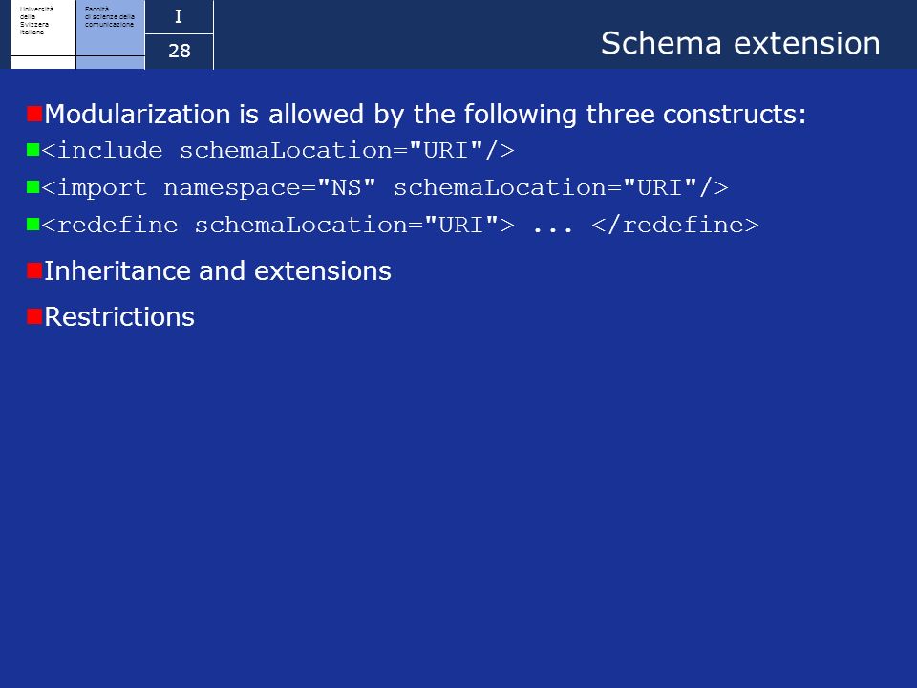Click the Modularization is allowed heading text
The width and height of the screenshot is (917, 688).
[425, 114]
